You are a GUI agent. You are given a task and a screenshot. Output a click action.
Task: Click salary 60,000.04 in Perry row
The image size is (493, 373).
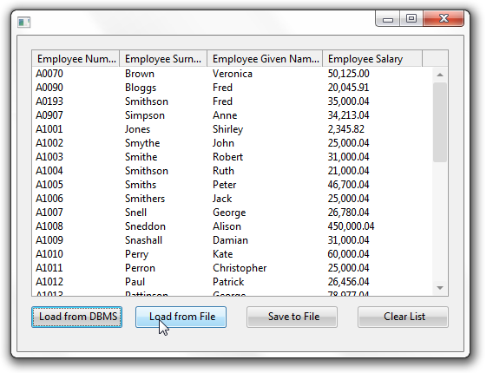coord(348,254)
